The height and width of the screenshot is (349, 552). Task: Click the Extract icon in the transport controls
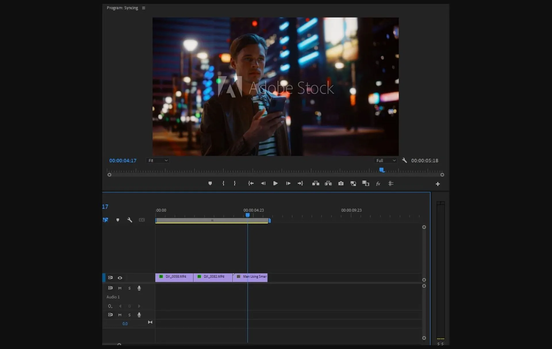pyautogui.click(x=328, y=183)
